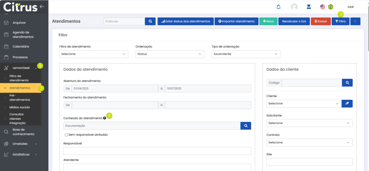Open the Ordenação Status dropdown
Screen dimensions: 369x171
(170, 54)
